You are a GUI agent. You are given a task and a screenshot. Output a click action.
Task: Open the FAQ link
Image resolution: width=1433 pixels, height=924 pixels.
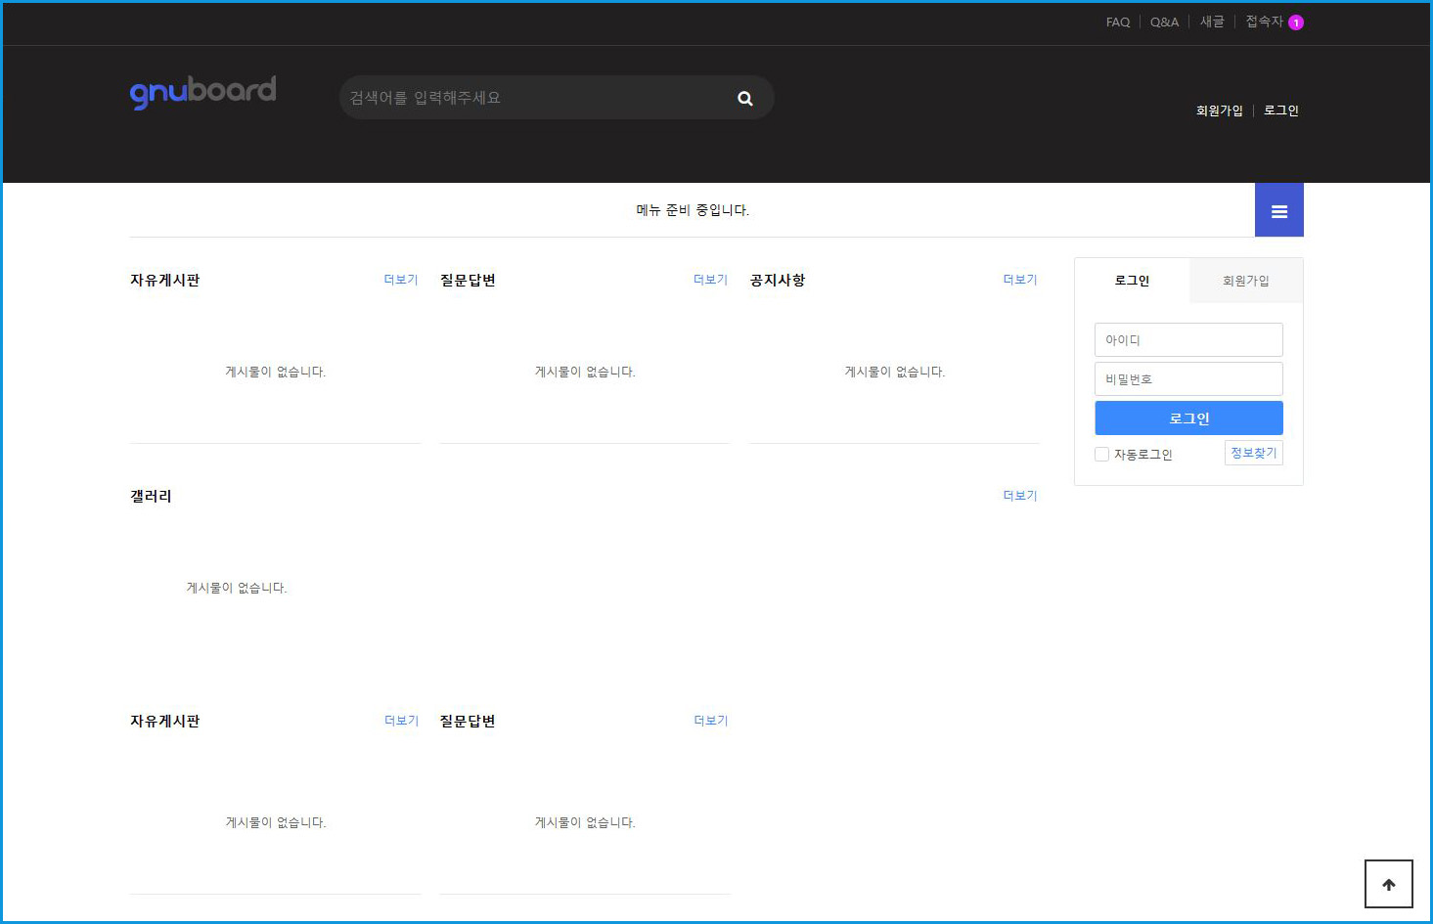point(1117,22)
